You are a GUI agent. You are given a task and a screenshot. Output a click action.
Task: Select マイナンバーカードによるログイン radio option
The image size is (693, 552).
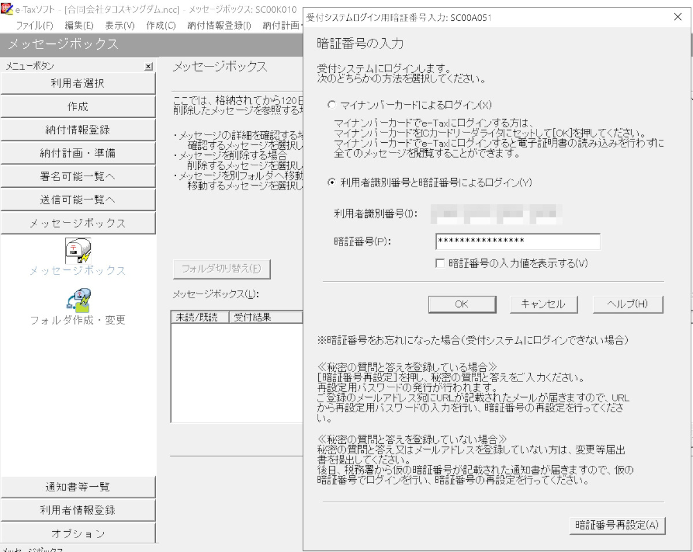click(331, 105)
